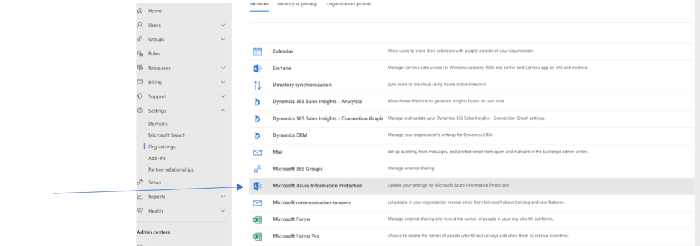700x246 pixels.
Task: Click the Calendar service icon
Action: pyautogui.click(x=257, y=51)
